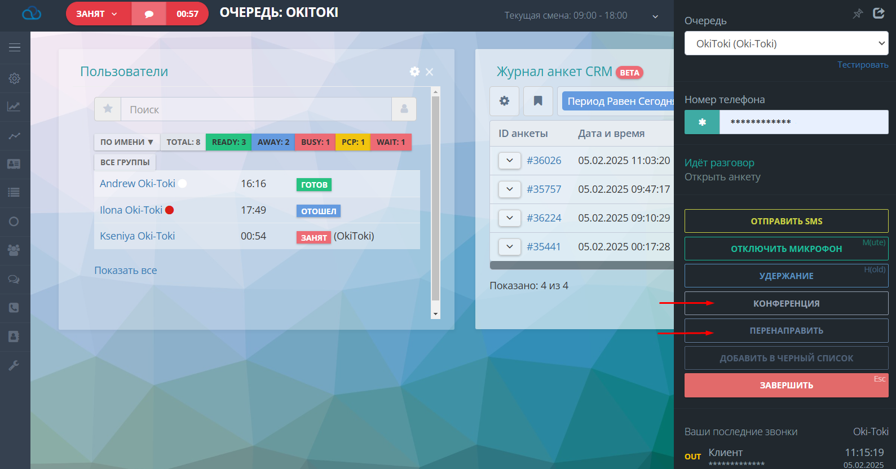The height and width of the screenshot is (469, 896).
Task: Open the area chart icon in the sidebar
Action: pyautogui.click(x=14, y=107)
